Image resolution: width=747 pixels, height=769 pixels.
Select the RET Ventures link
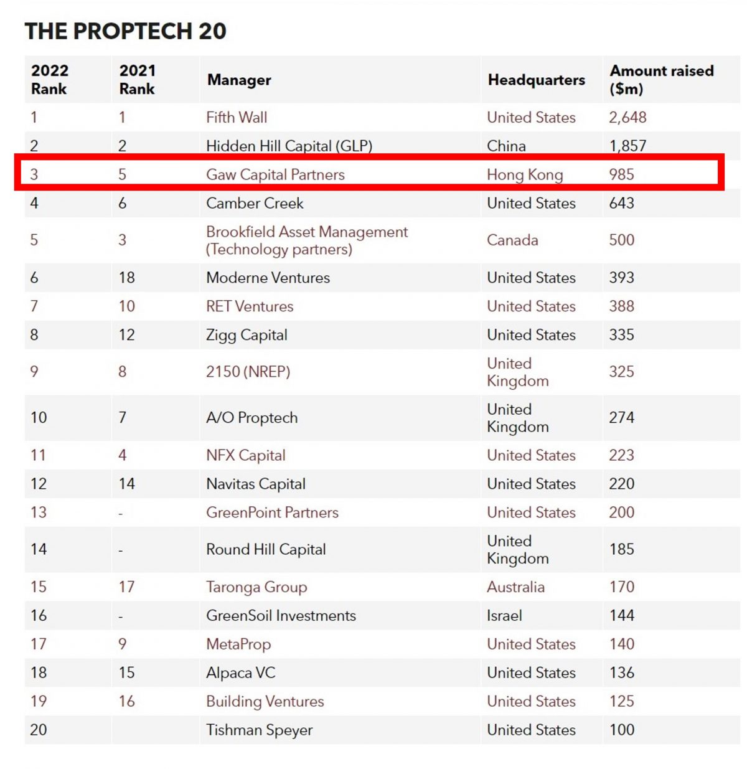pos(250,306)
